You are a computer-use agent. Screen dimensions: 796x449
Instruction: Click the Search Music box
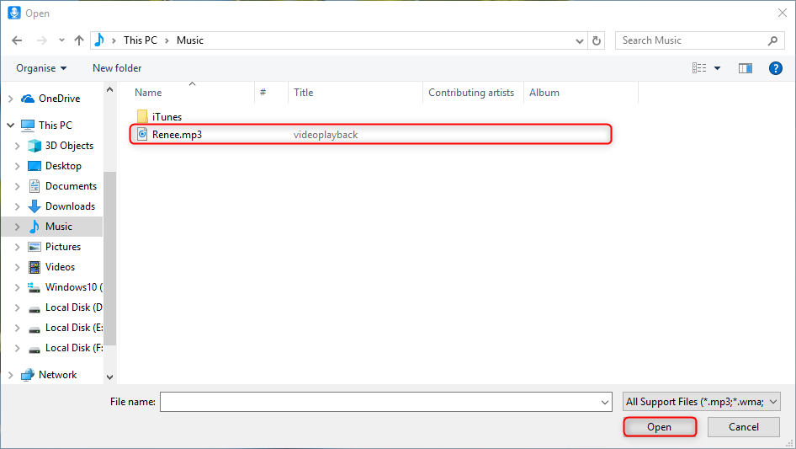pos(690,40)
